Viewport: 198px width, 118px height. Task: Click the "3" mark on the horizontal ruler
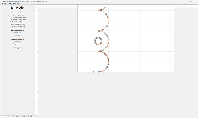119,5
